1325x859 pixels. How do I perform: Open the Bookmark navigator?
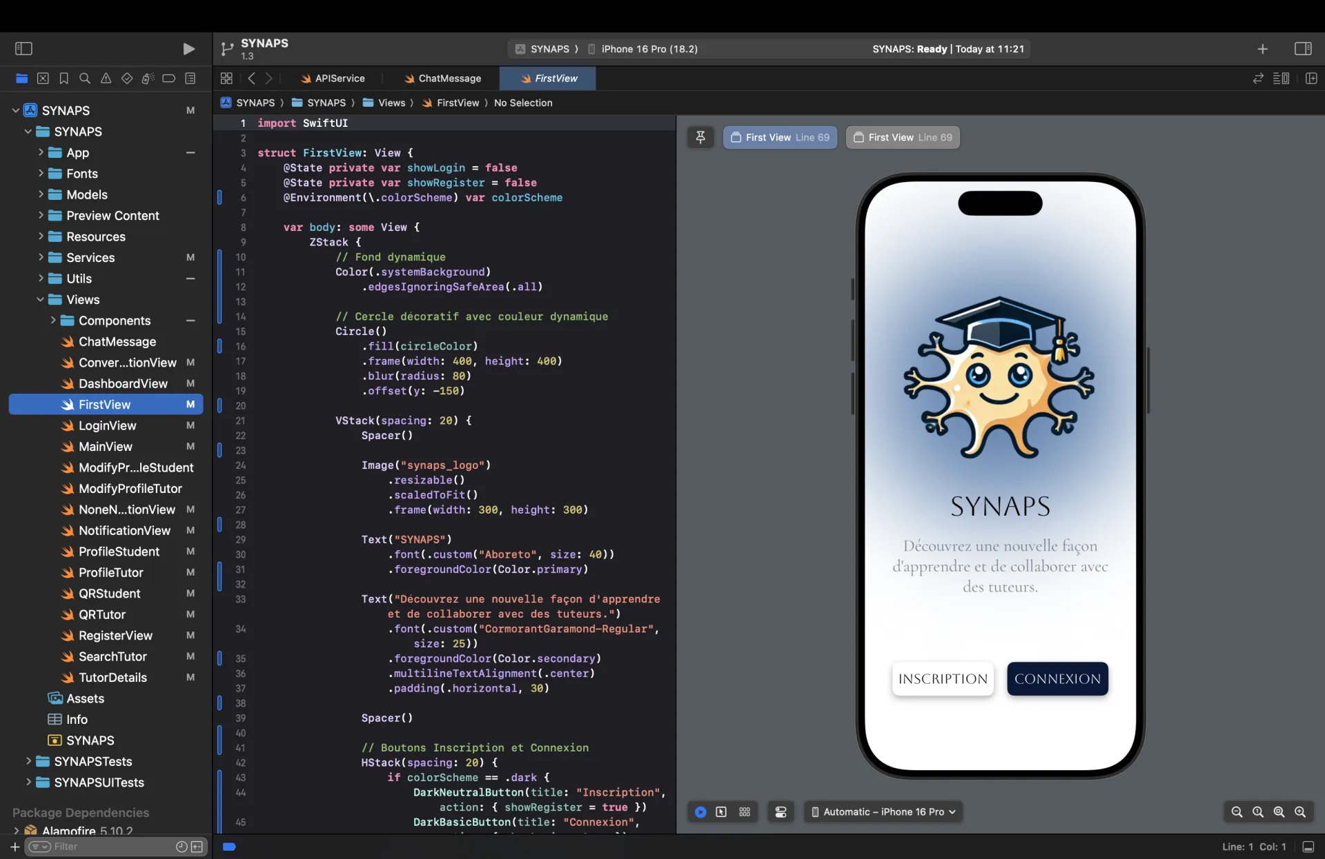pos(63,79)
